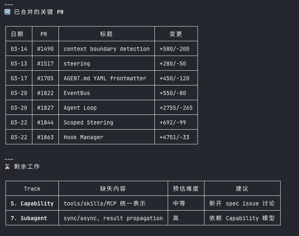Screen dimensions: 299x236
Task: Click the 预估难度 column header
Action: 186,189
